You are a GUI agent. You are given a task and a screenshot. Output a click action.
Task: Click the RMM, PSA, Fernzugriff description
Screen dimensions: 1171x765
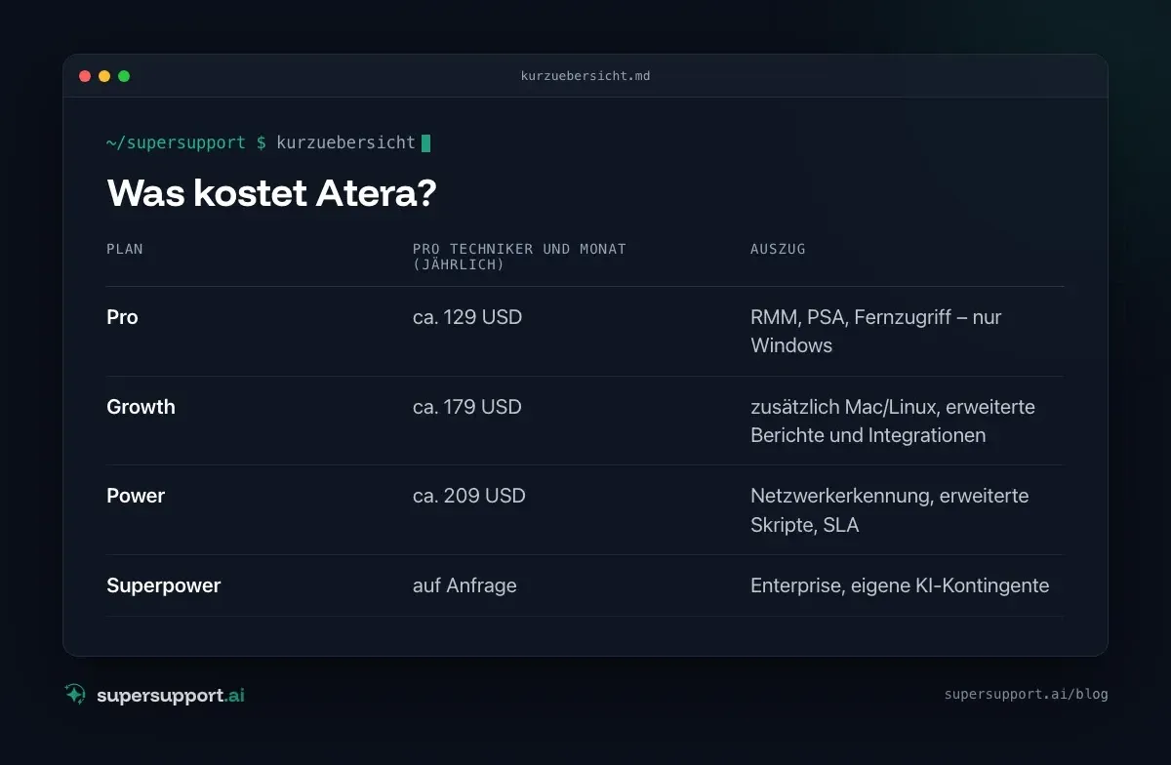pos(876,331)
